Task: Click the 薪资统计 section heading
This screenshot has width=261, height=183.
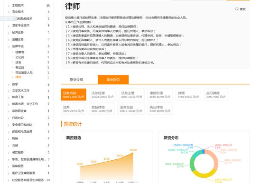Action: pos(73,124)
